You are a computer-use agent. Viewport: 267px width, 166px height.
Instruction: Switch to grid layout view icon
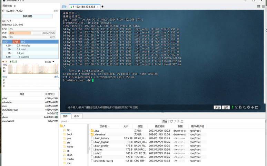point(259,7)
